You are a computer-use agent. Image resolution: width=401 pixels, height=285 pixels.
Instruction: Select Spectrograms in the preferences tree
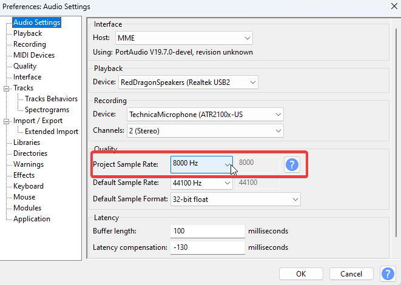click(x=47, y=110)
